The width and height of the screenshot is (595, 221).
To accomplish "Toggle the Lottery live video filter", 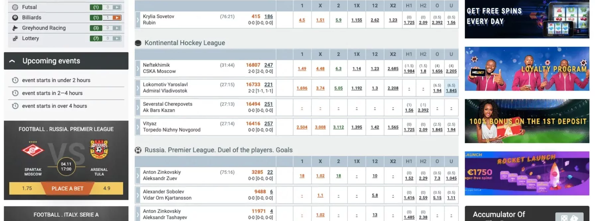I will [x=117, y=38].
